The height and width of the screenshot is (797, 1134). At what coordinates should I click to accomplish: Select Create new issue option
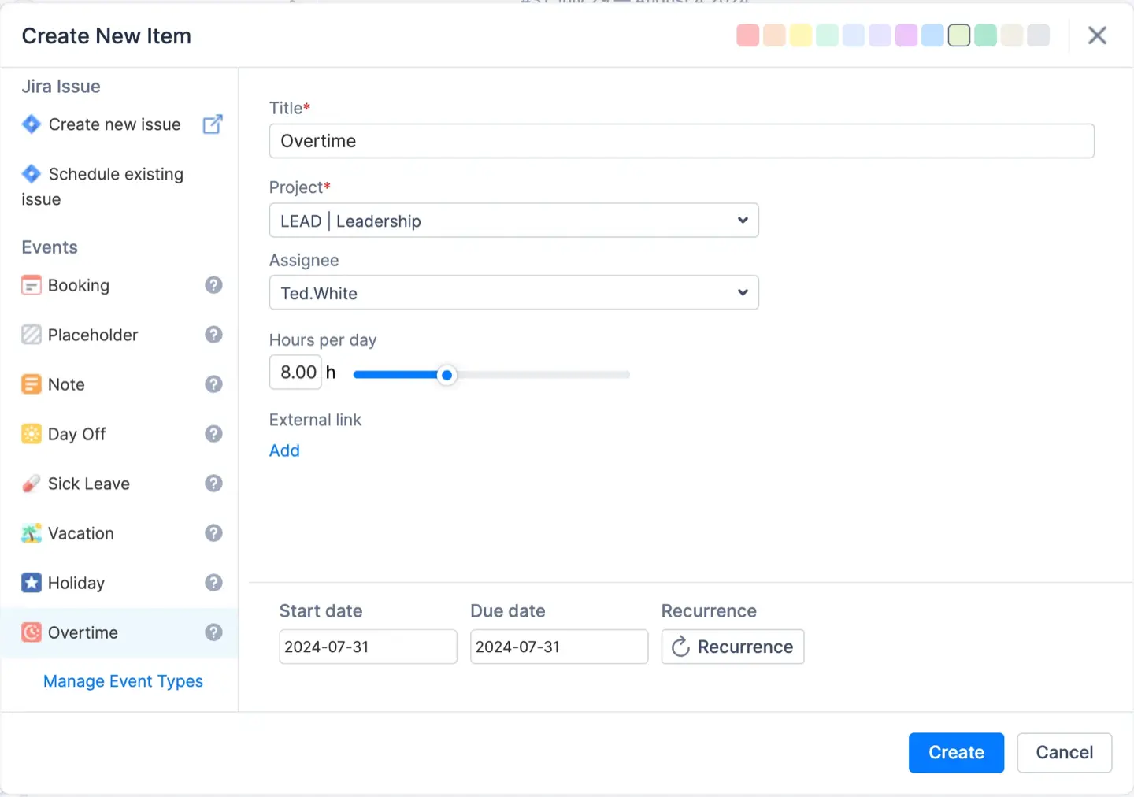(x=113, y=124)
